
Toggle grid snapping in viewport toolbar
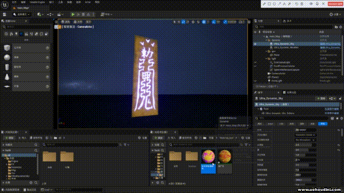204,22
